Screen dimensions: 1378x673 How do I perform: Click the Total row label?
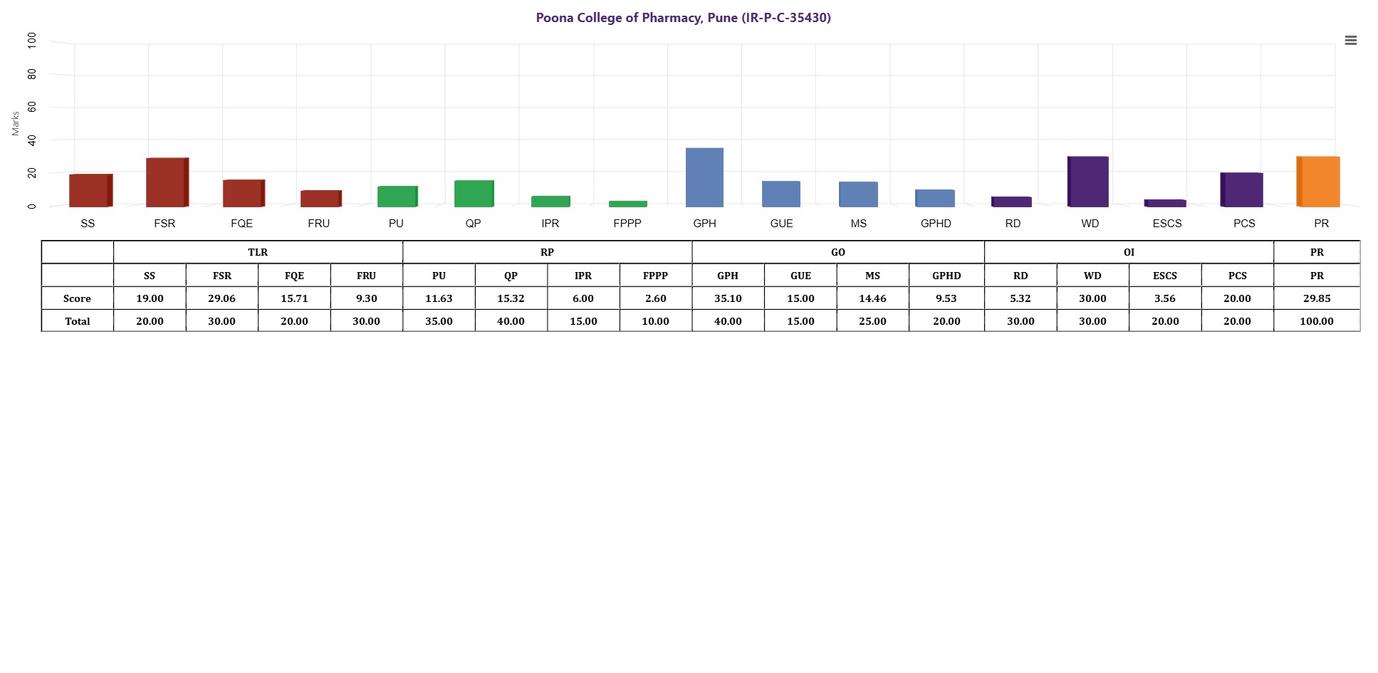(x=77, y=321)
